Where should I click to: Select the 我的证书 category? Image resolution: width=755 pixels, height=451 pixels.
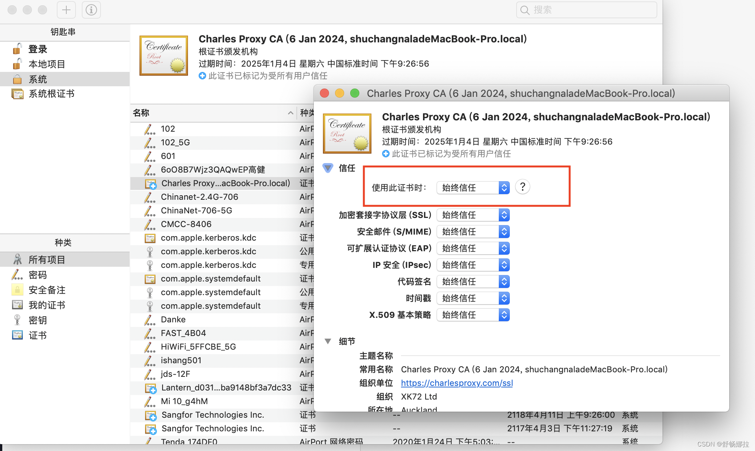(65, 305)
